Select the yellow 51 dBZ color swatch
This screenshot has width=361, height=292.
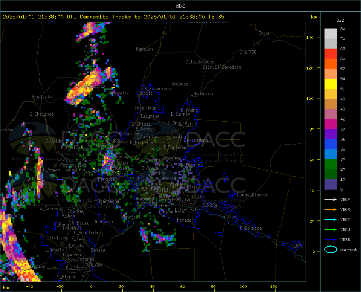(331, 84)
